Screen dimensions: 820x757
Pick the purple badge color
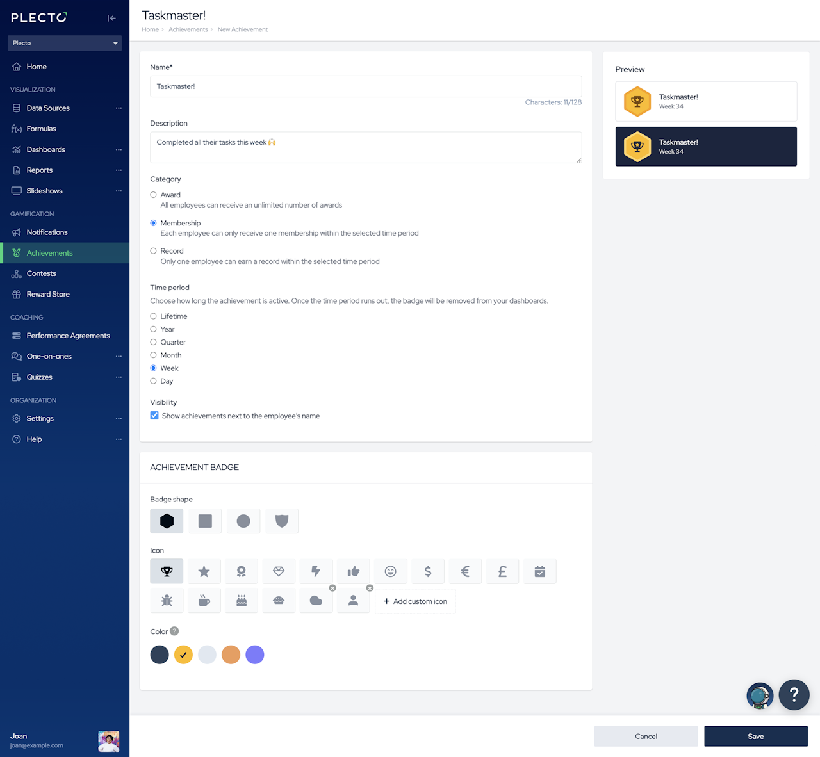coord(255,655)
